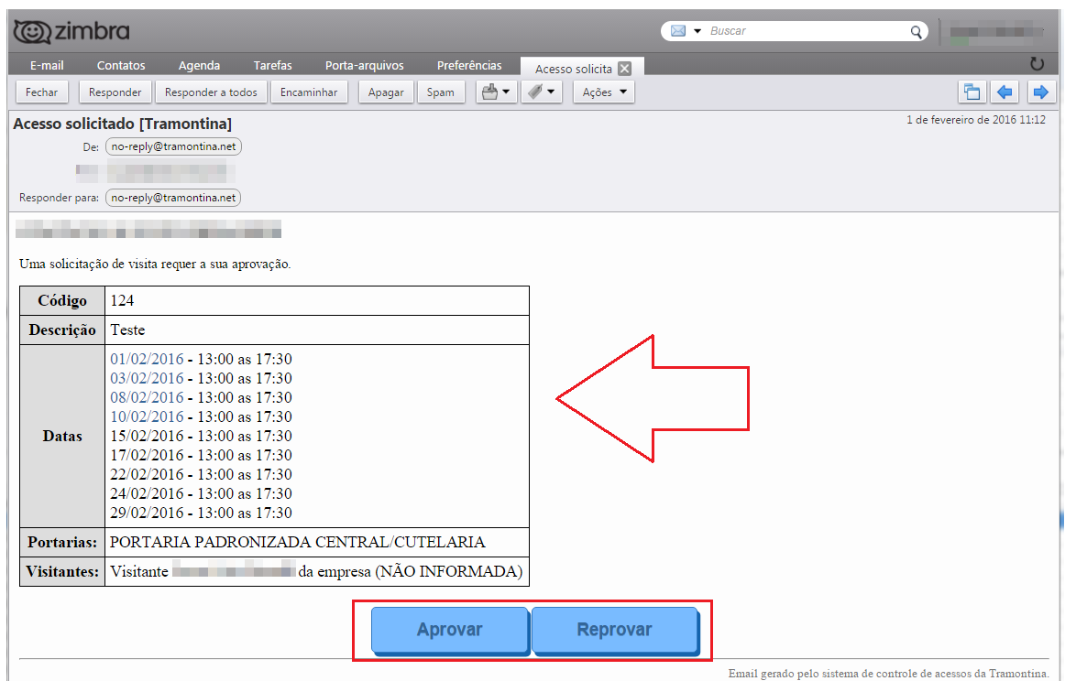Open the Agenda tab
Image resolution: width=1065 pixels, height=681 pixels.
pos(199,65)
